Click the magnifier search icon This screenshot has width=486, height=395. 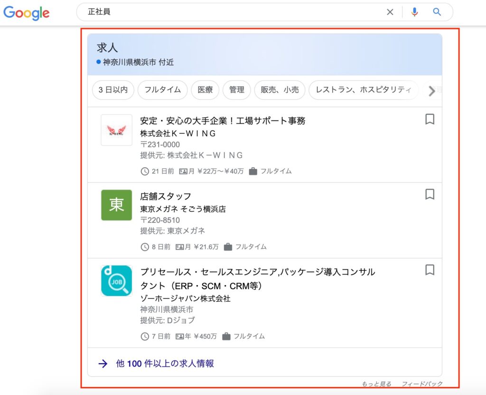(x=437, y=12)
